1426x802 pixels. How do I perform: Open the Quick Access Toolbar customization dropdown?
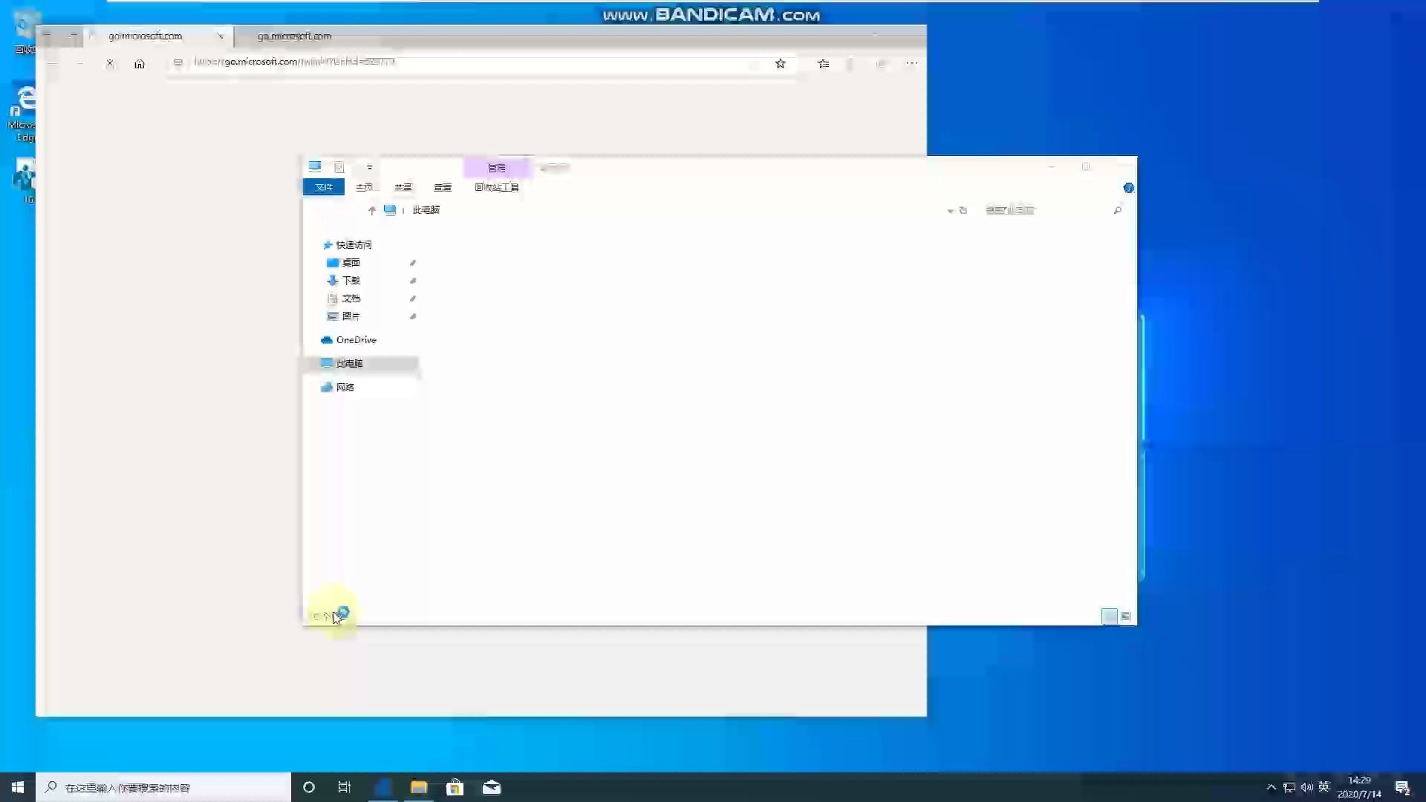368,167
